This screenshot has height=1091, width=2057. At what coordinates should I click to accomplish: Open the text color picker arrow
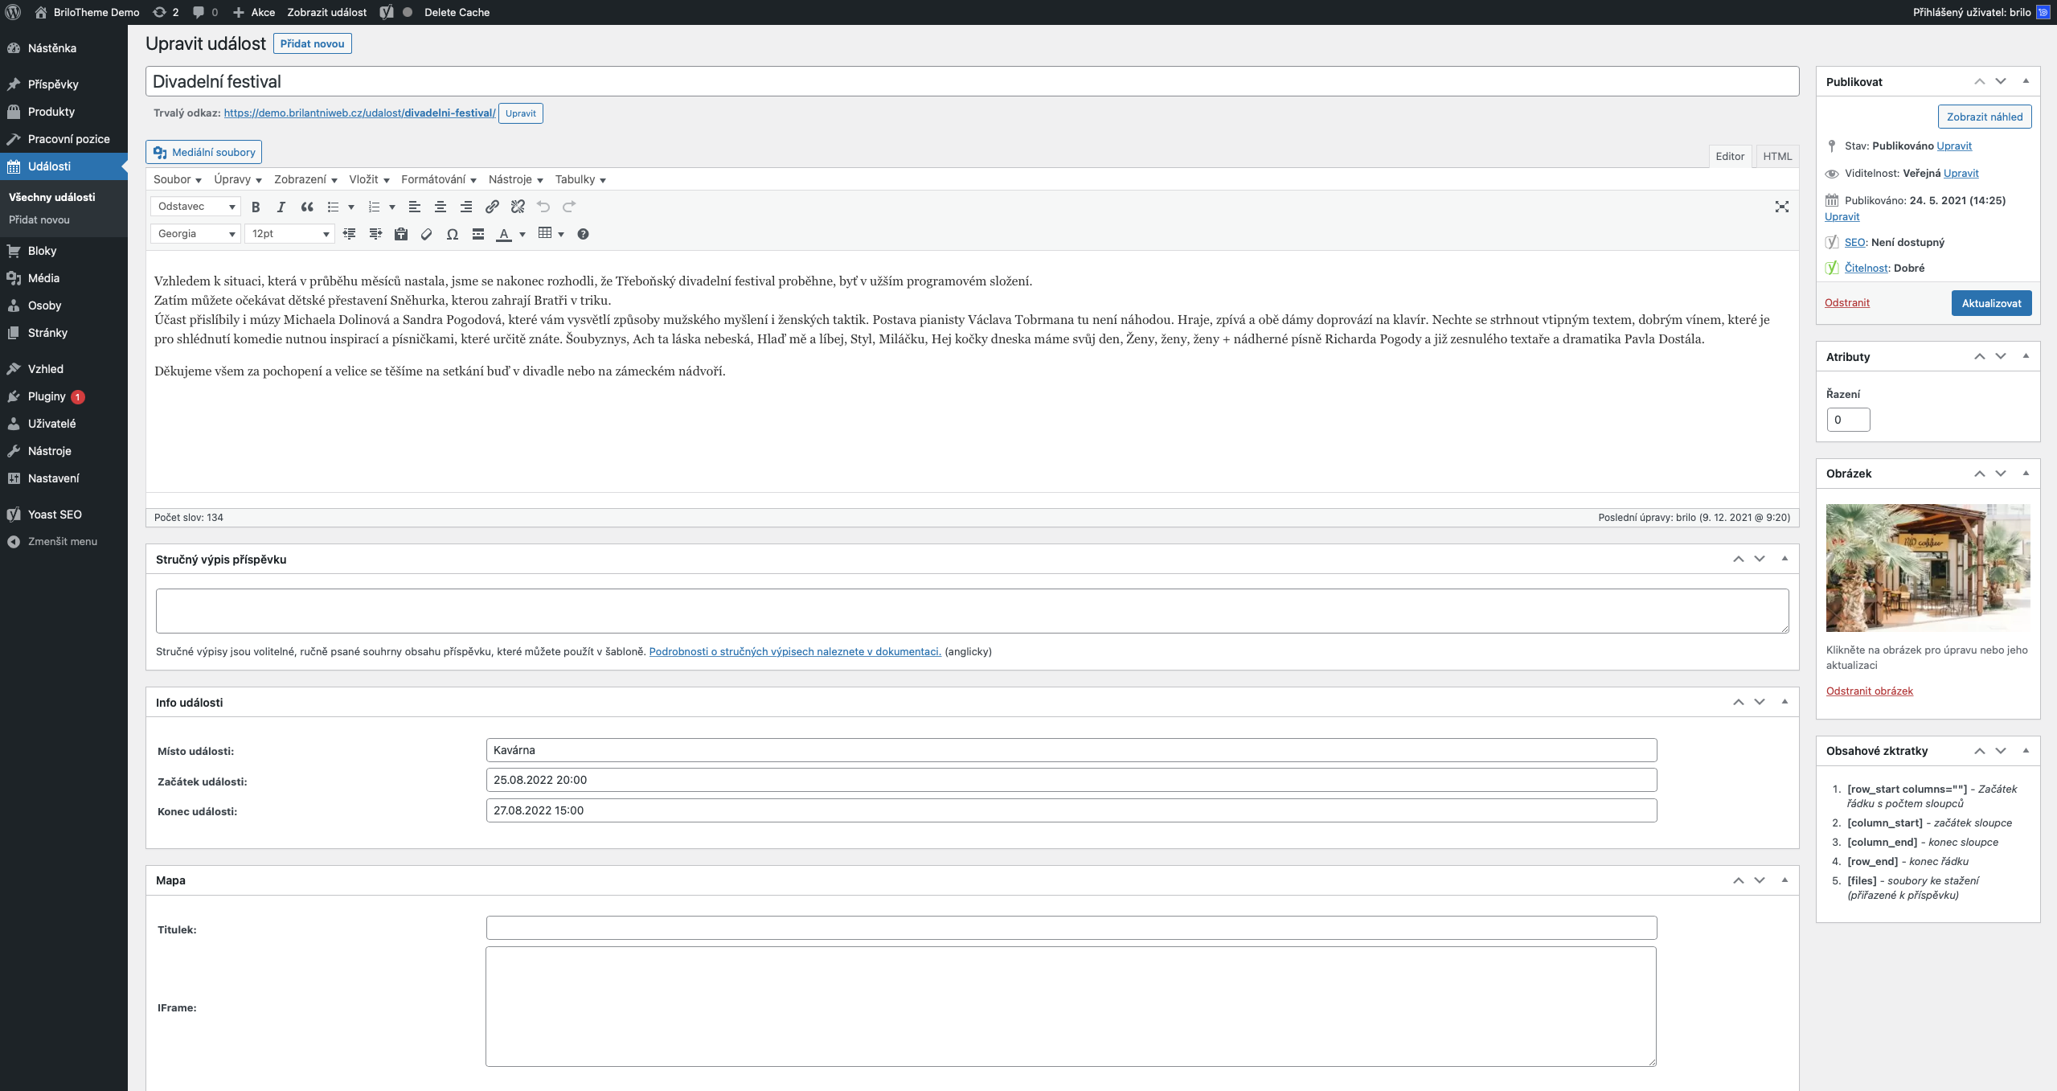(x=522, y=234)
